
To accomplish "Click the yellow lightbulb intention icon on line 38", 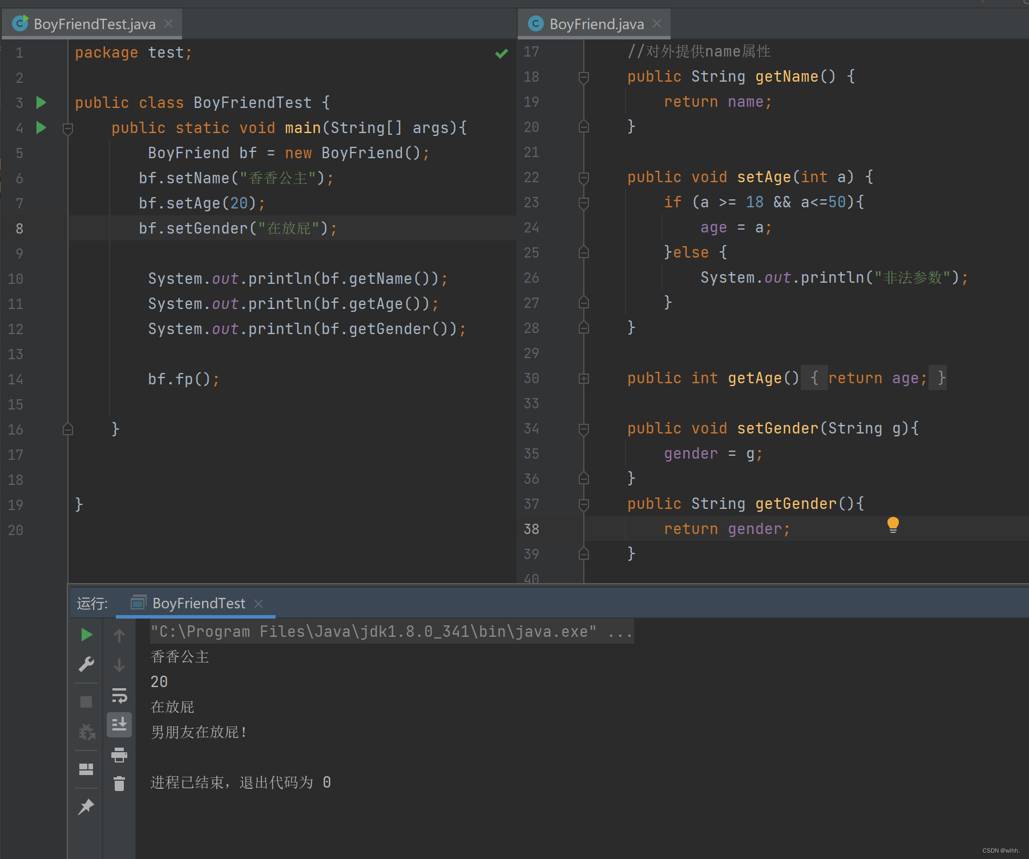I will pyautogui.click(x=893, y=525).
